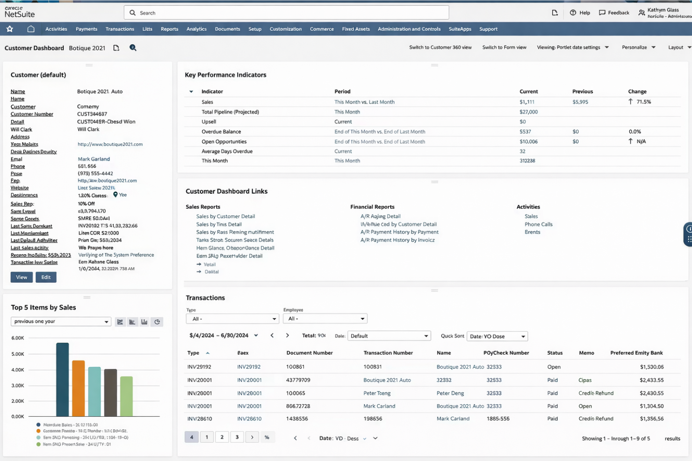Click the user profile icon for Kathryn Glass
Viewport: 692px width, 461px height.
(x=642, y=13)
